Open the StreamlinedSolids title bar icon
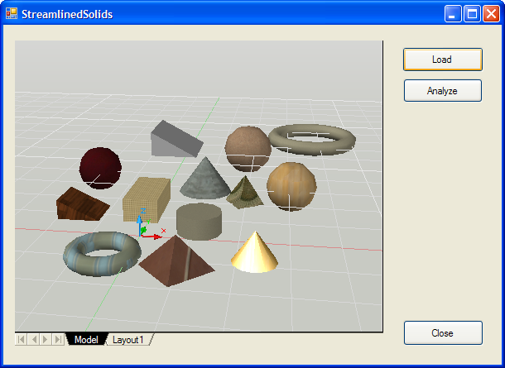The height and width of the screenshot is (368, 505). pos(12,14)
